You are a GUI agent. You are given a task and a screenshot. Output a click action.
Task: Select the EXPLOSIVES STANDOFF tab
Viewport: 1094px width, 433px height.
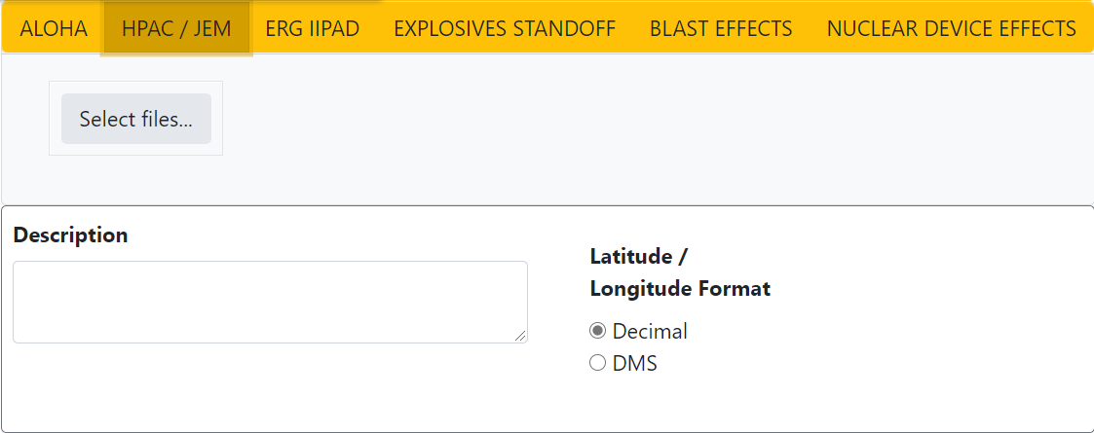click(x=504, y=28)
